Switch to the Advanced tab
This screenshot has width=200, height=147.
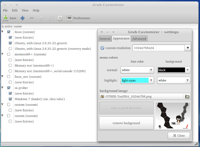click(x=139, y=38)
